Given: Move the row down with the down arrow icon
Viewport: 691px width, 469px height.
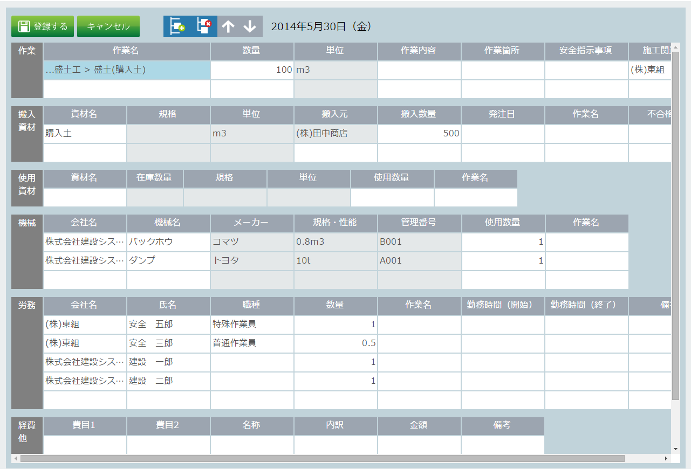Looking at the screenshot, I should (250, 26).
